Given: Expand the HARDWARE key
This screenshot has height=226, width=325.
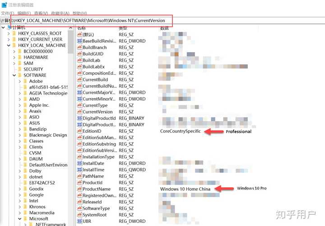Looking at the screenshot, I should pos(14,57).
